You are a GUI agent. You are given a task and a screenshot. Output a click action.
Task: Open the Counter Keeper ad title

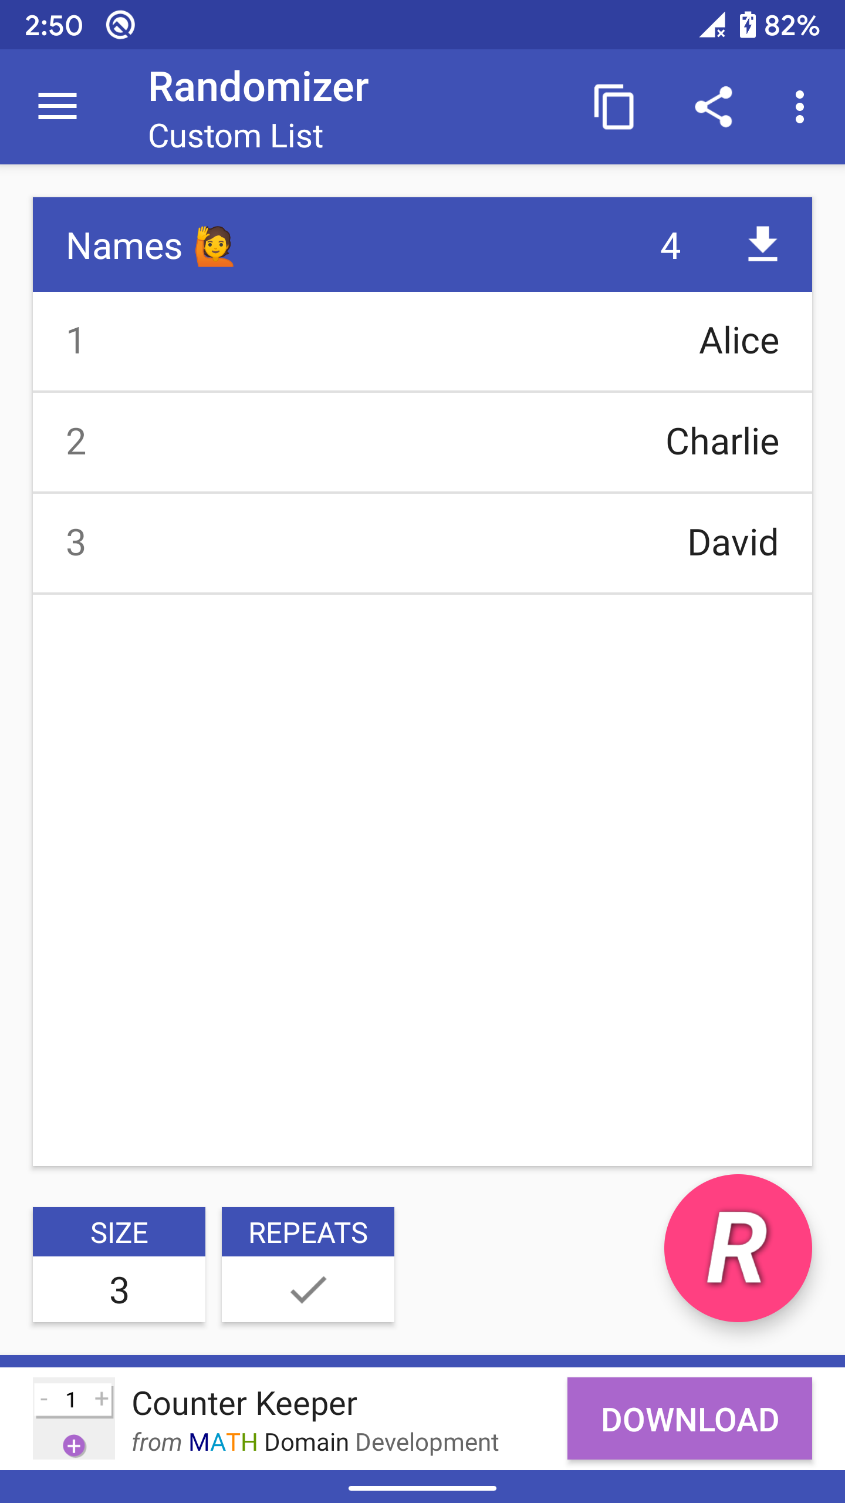click(245, 1404)
